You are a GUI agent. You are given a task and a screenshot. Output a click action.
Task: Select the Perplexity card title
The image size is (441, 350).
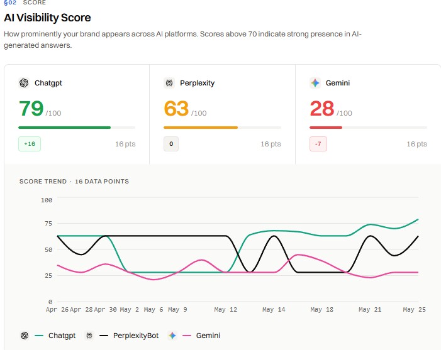pos(197,83)
